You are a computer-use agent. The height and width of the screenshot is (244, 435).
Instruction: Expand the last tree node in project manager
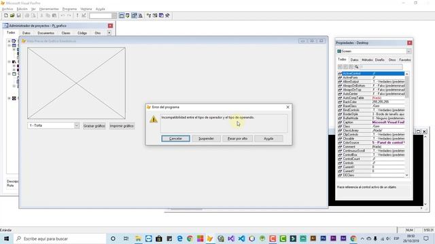9,98
